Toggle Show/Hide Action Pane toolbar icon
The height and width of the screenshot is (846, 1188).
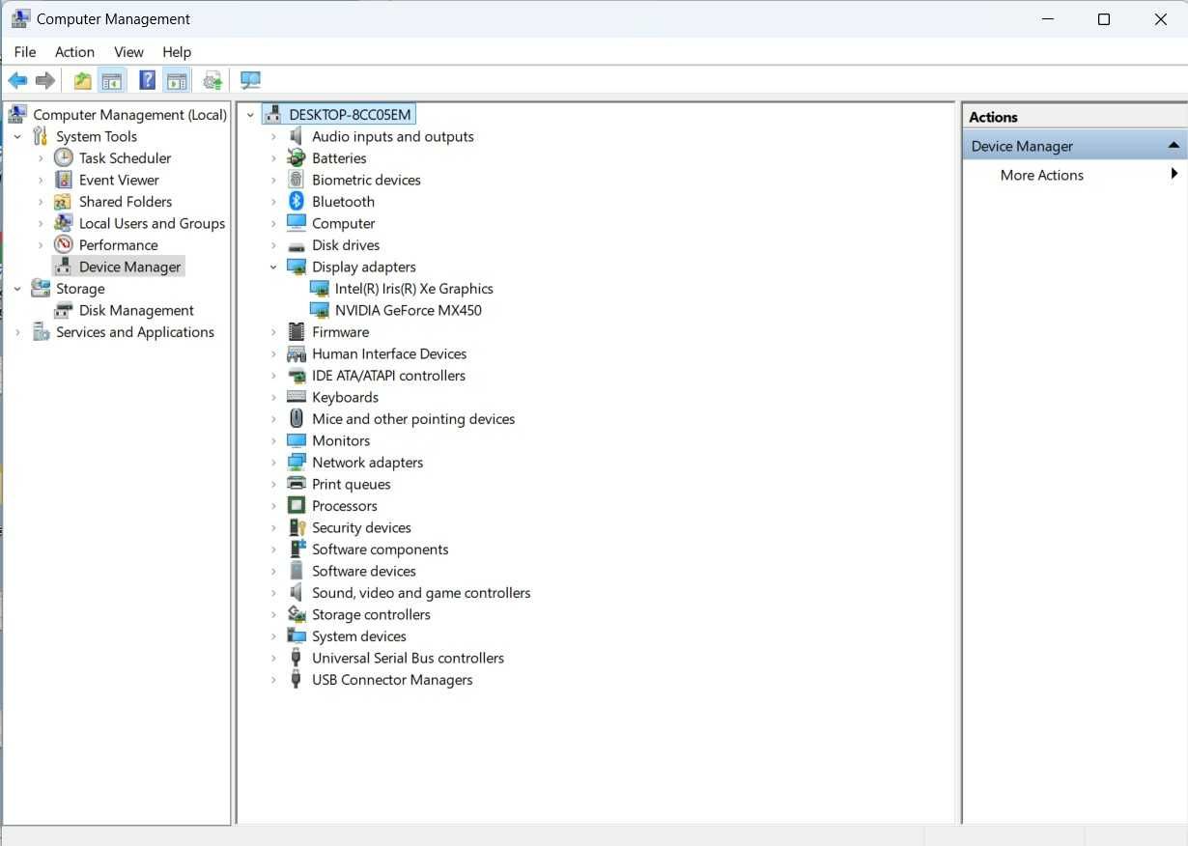(x=176, y=80)
